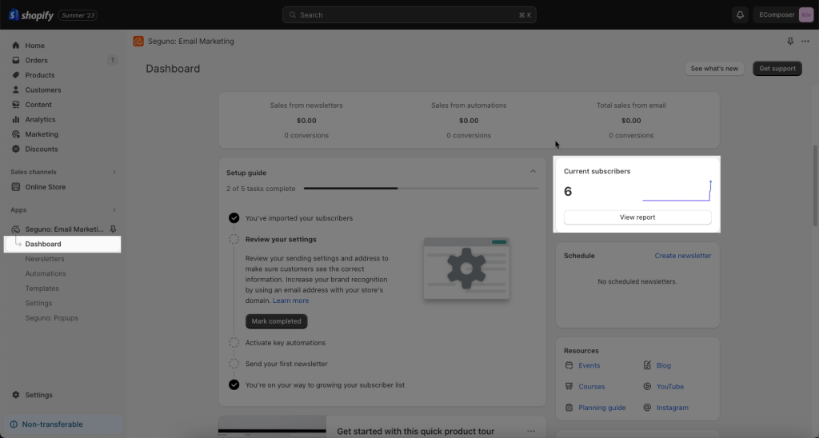Image resolution: width=819 pixels, height=438 pixels.
Task: Click the Courses icon in Resources
Action: click(x=569, y=386)
